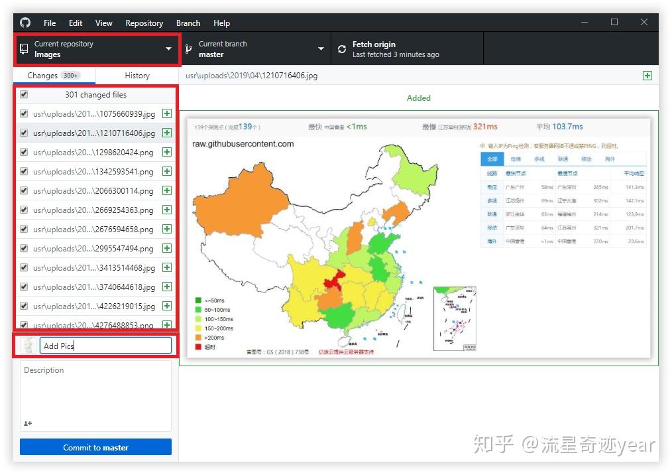Uncheck the checkbox for 1210716406.jpg

point(24,133)
